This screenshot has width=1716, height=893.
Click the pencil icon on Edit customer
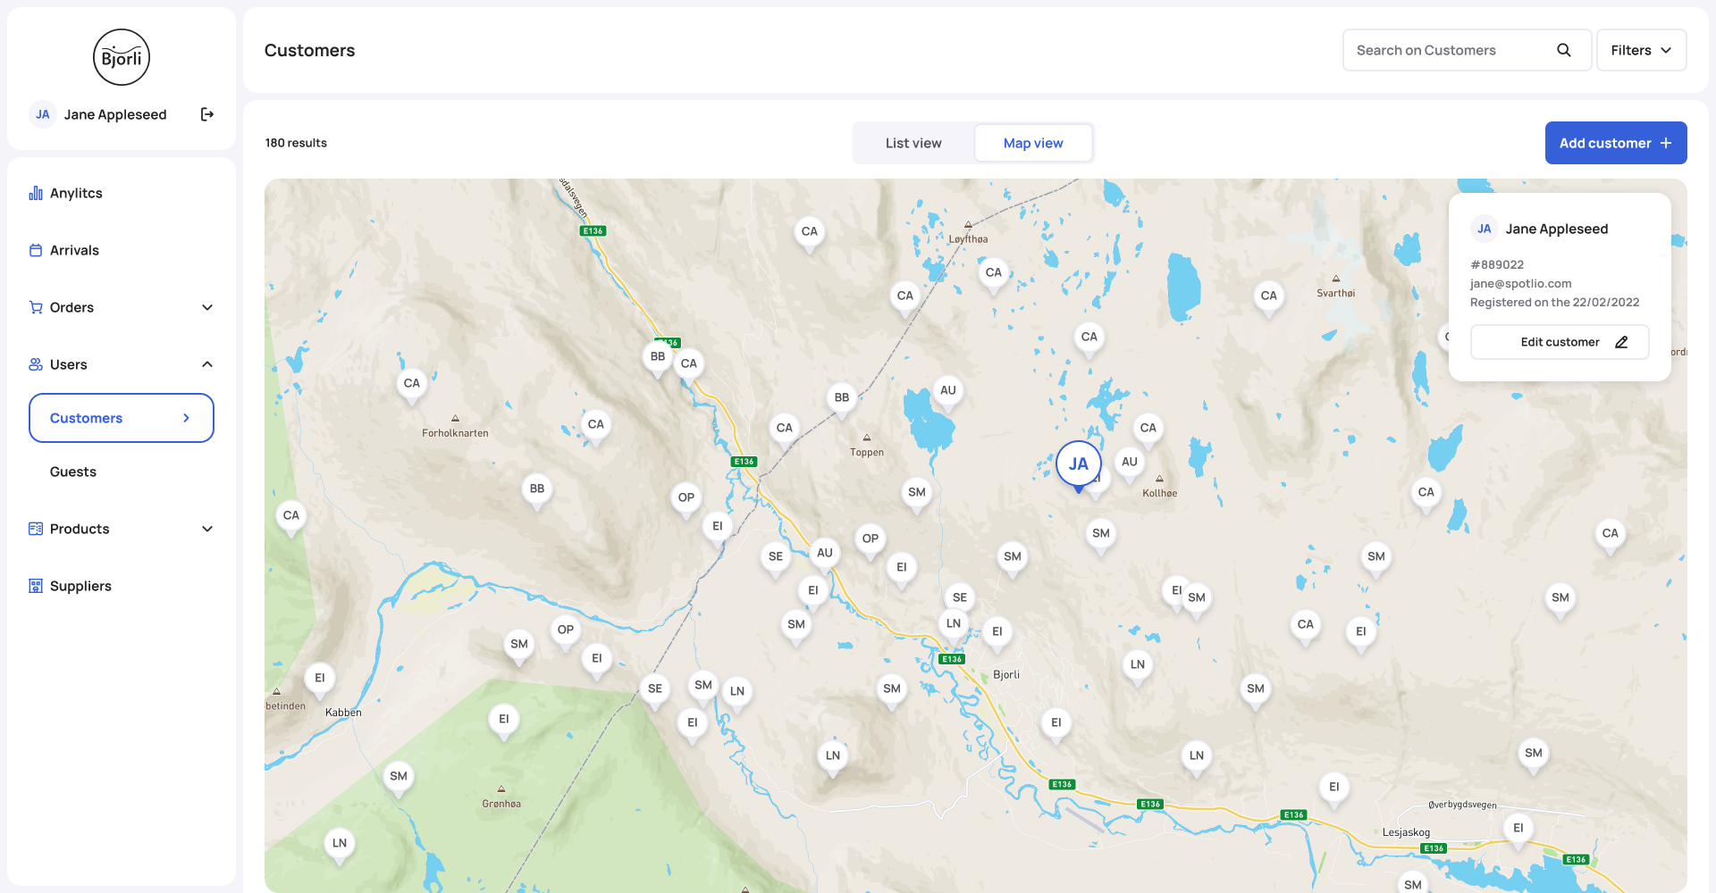[1621, 342]
